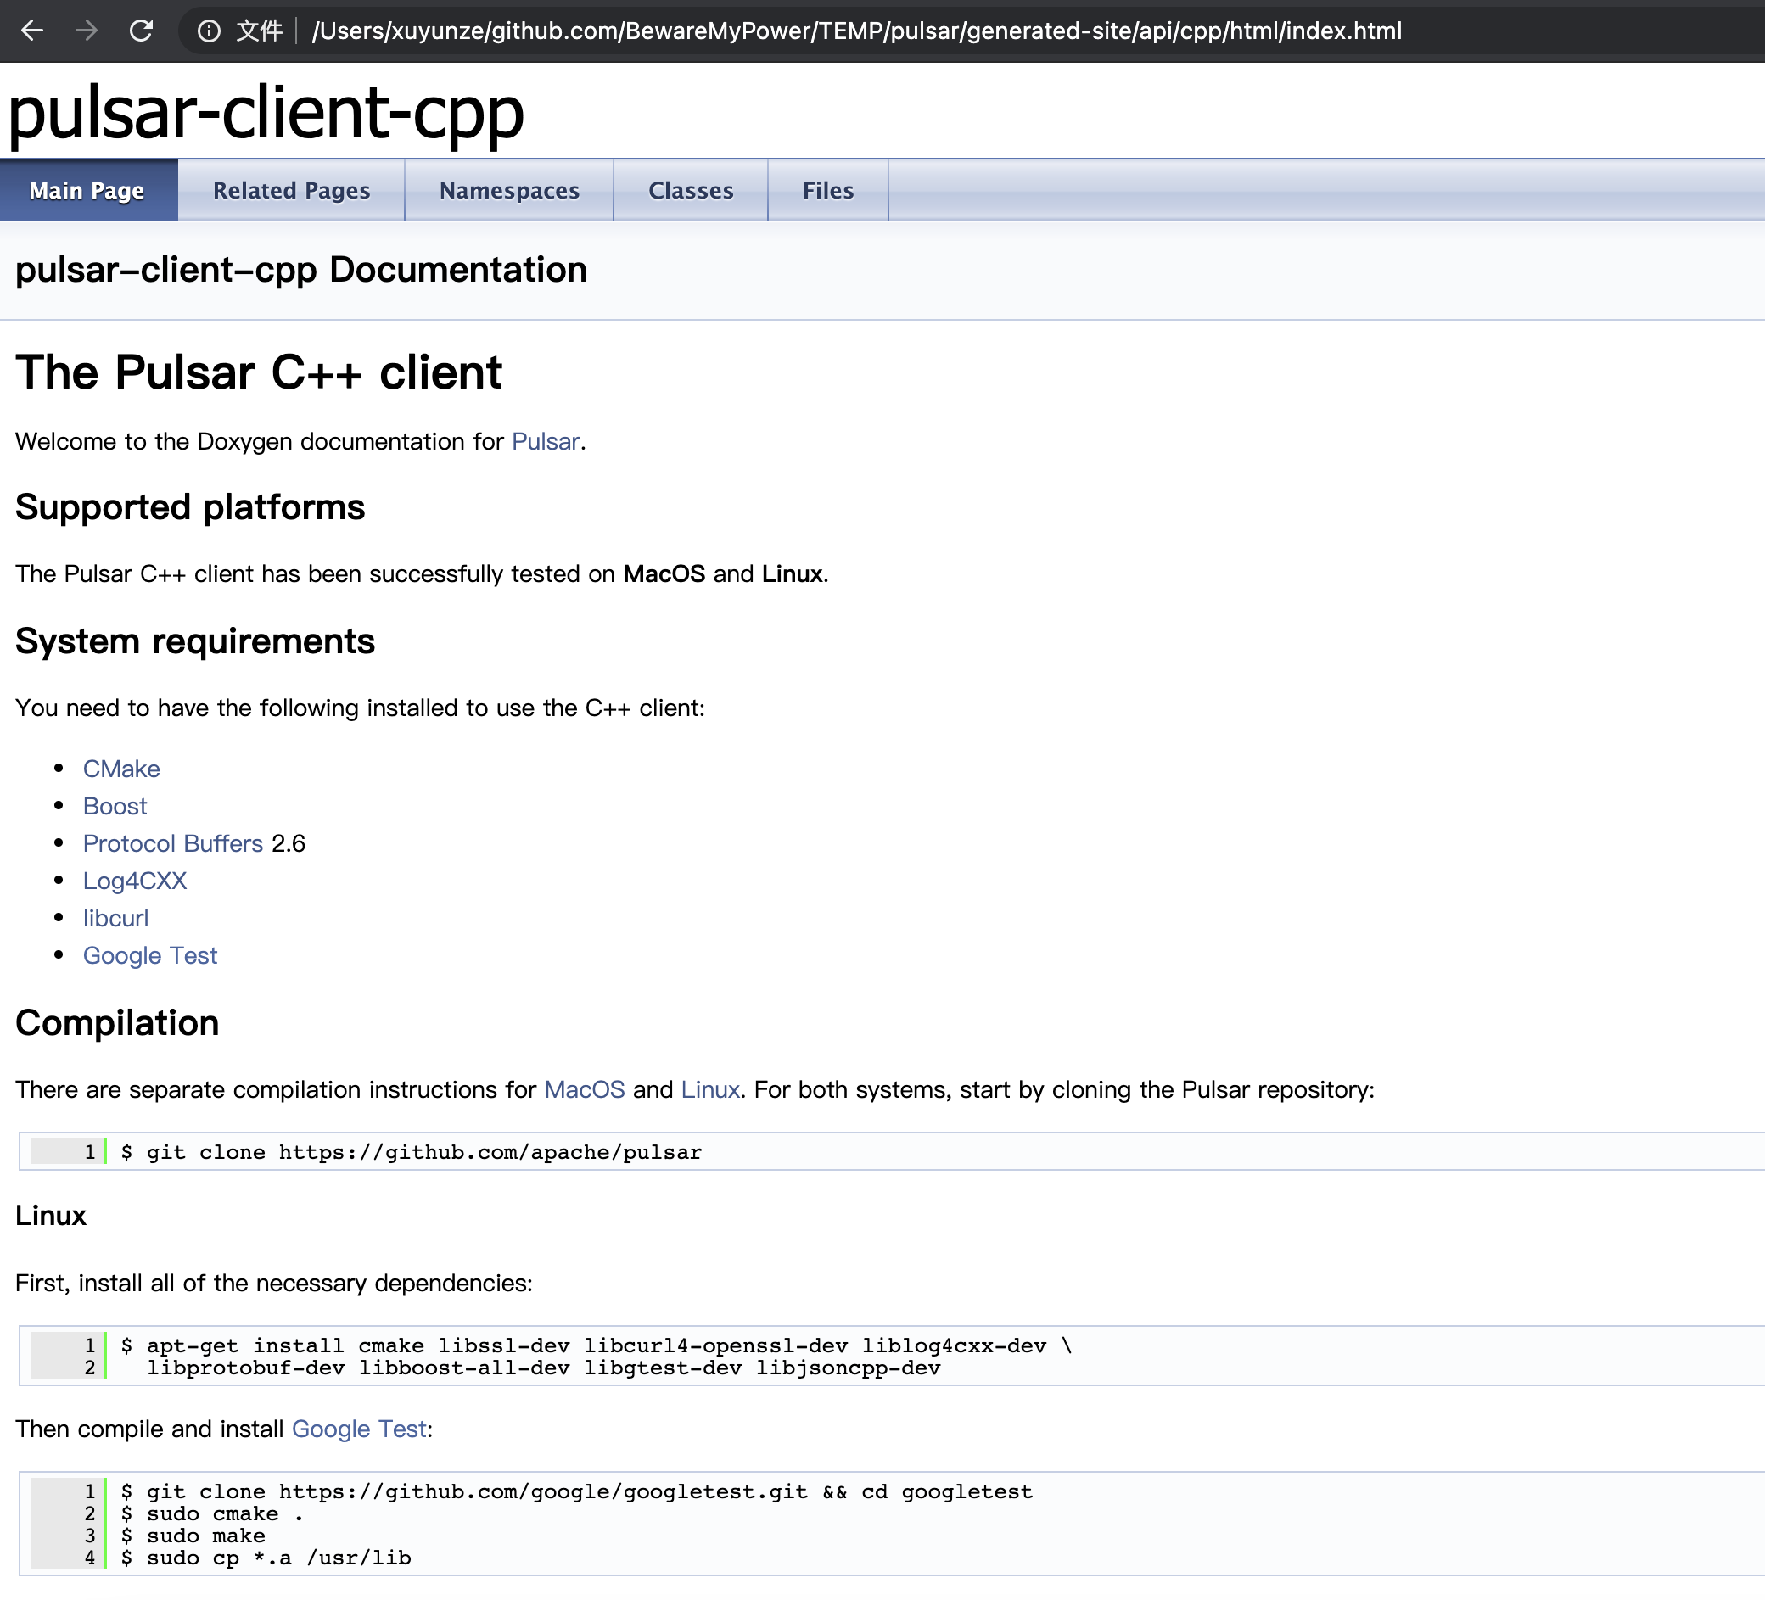Open the Log4CXX link
This screenshot has height=1600, width=1765.
click(135, 881)
